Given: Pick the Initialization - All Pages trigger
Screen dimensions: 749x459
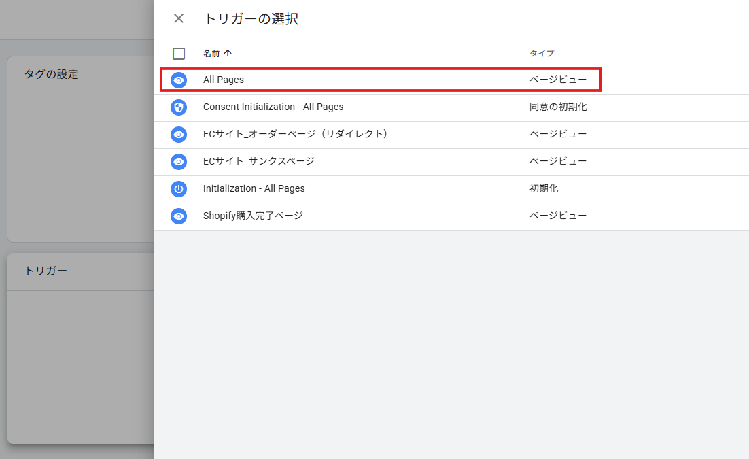Looking at the screenshot, I should pyautogui.click(x=254, y=189).
